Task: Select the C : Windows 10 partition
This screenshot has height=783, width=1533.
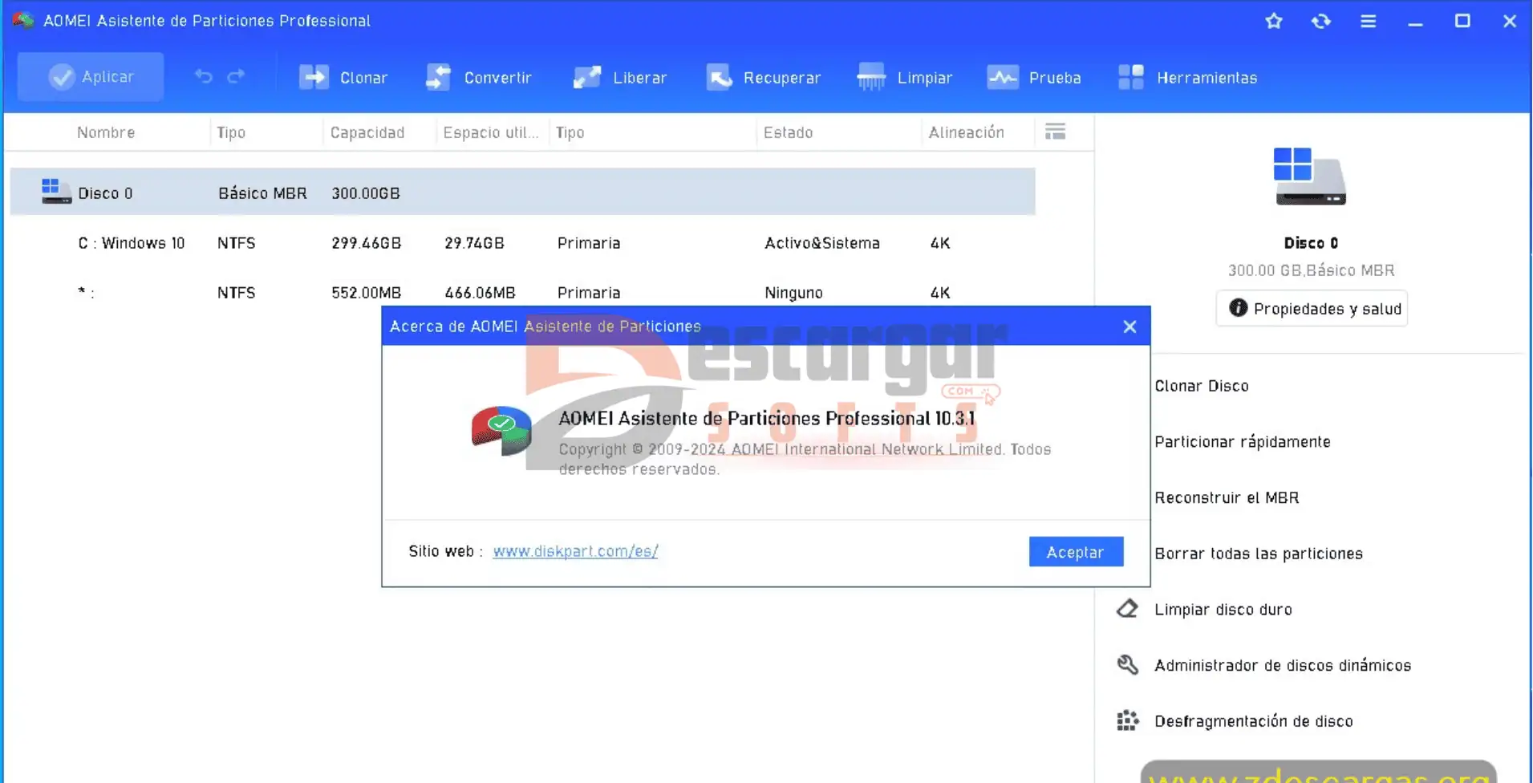Action: (522, 243)
